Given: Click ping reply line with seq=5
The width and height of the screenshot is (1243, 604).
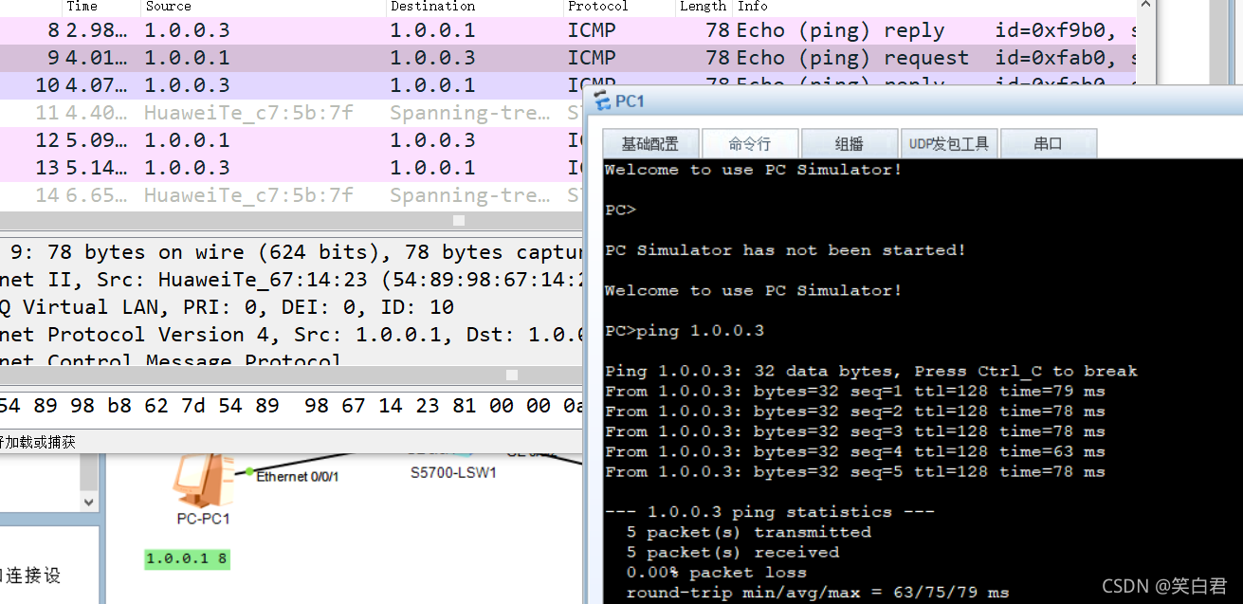Looking at the screenshot, I should (x=854, y=471).
